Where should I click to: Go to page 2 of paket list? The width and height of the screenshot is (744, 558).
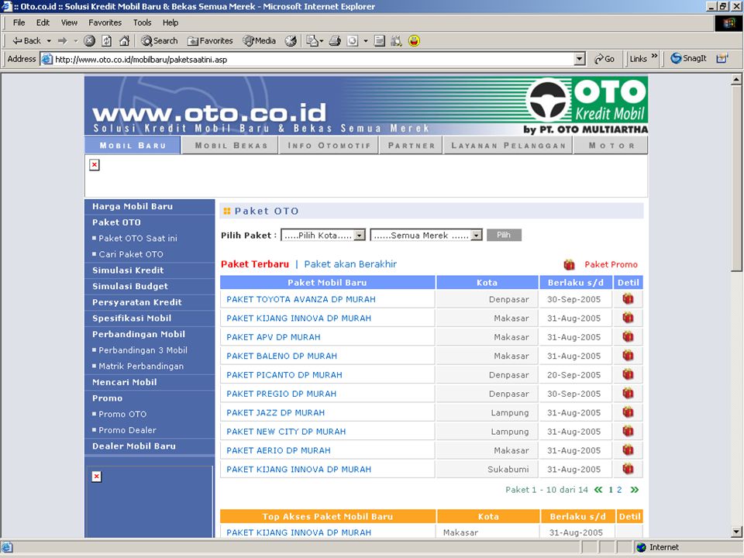tap(619, 490)
